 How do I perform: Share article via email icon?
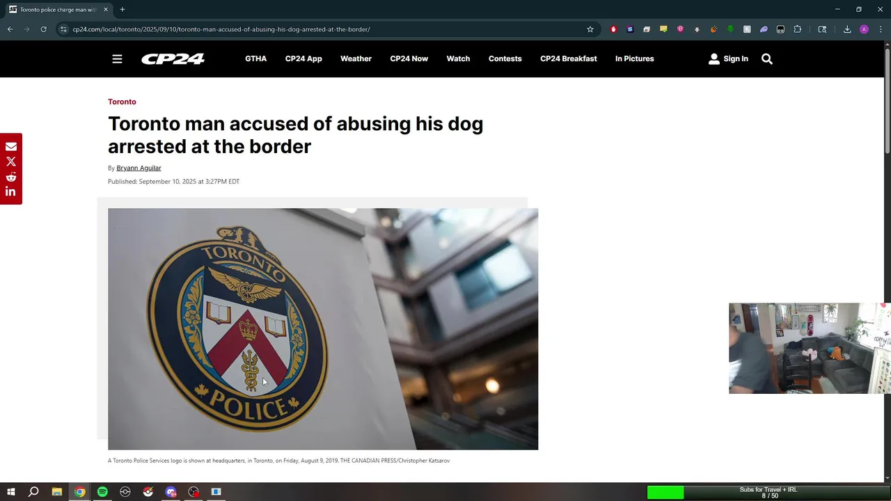click(x=11, y=147)
